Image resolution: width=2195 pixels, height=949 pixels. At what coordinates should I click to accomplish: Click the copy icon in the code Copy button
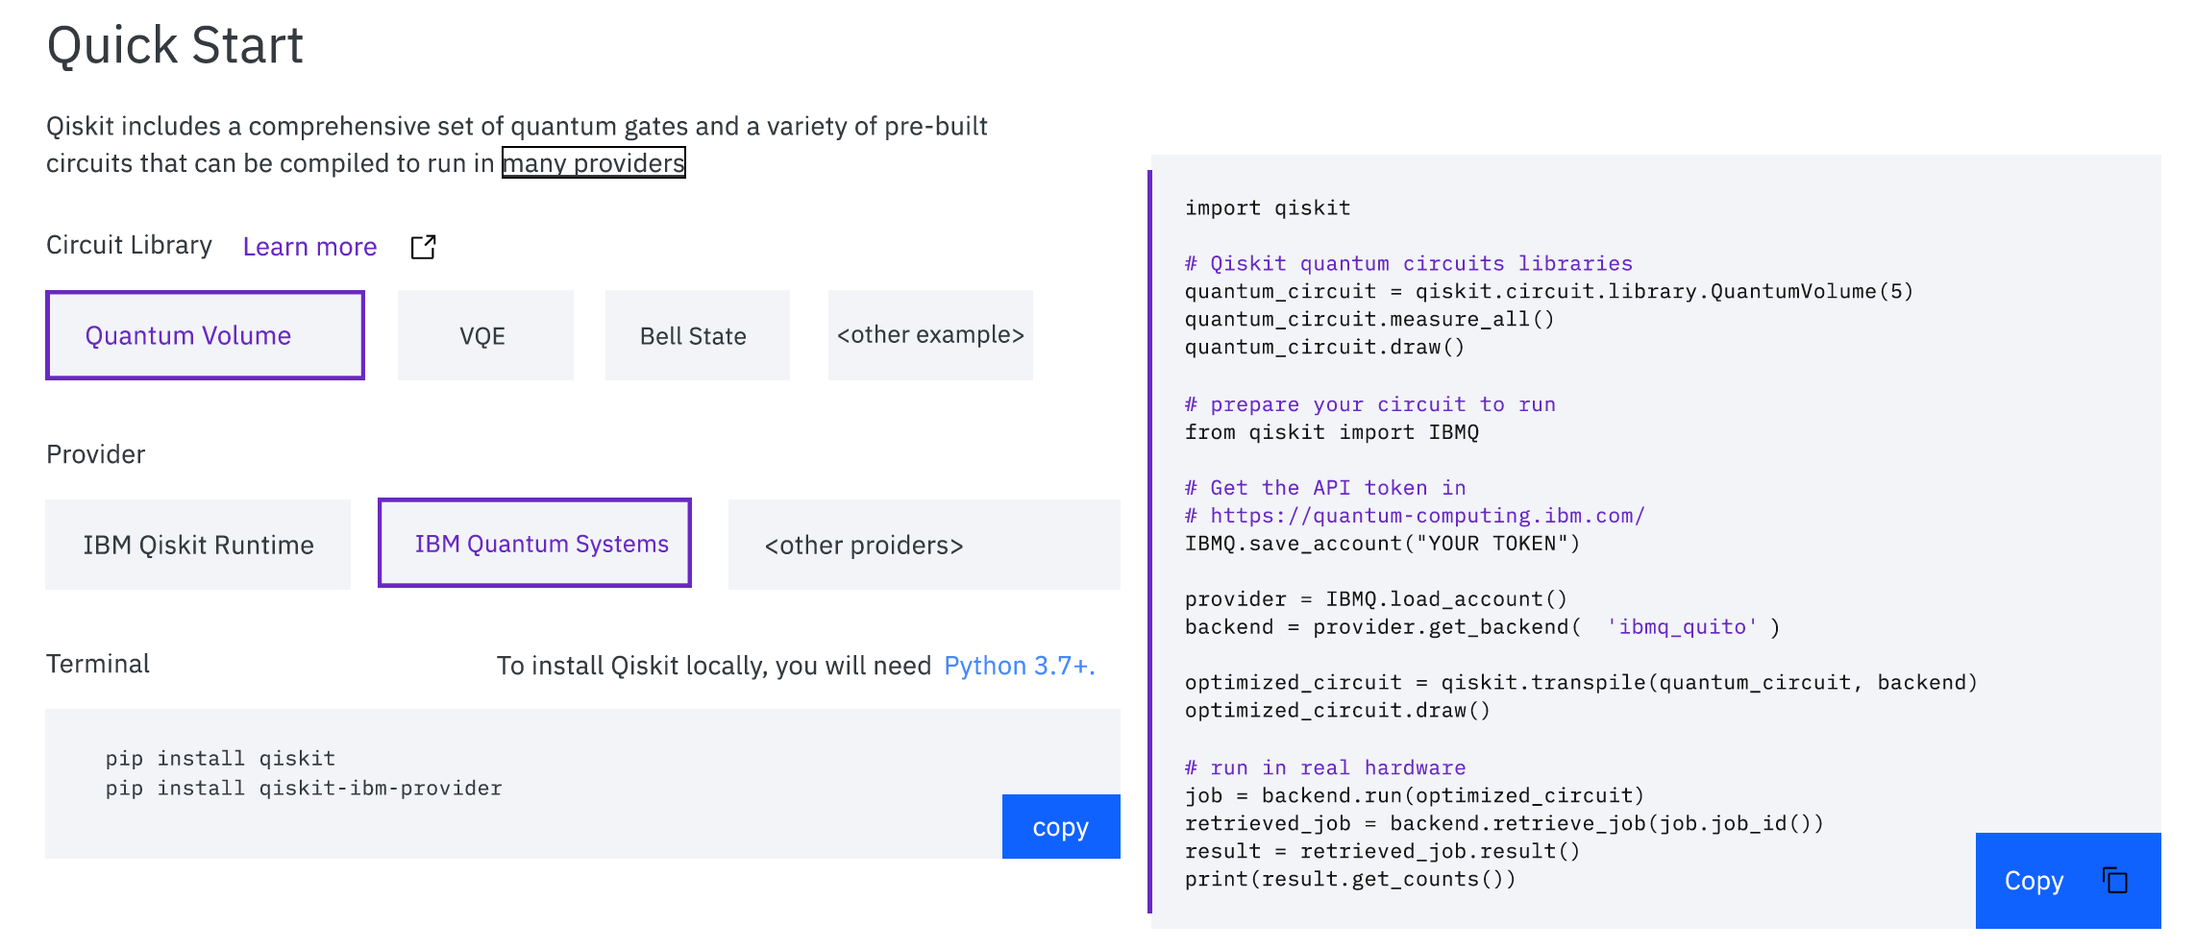point(2114,880)
